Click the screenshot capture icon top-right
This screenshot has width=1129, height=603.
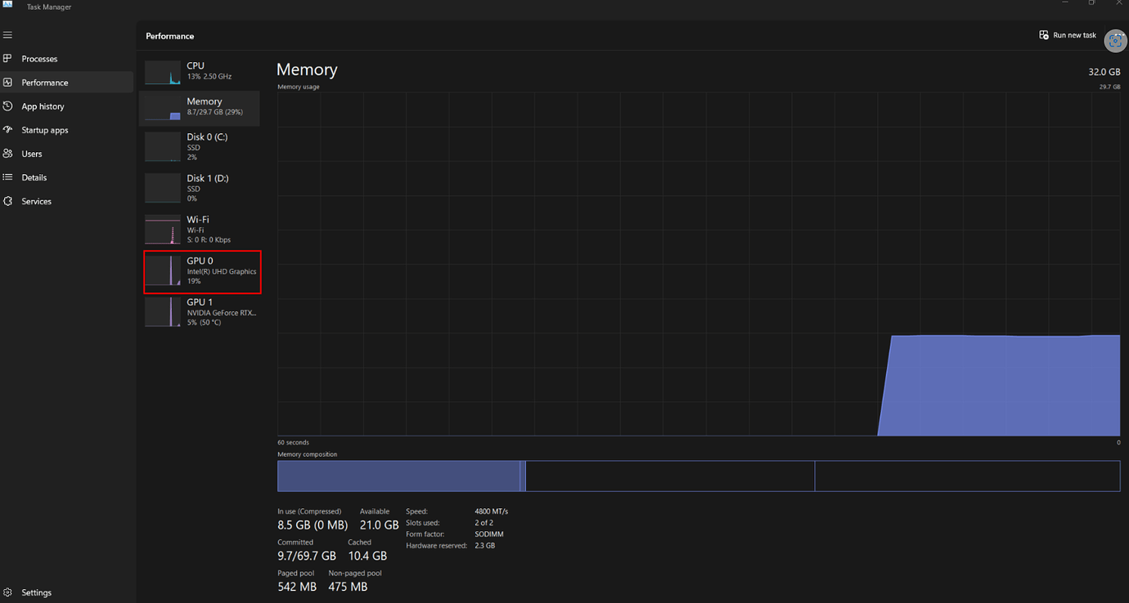click(x=1115, y=41)
